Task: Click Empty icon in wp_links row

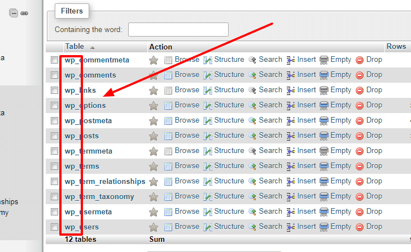Action: 324,91
